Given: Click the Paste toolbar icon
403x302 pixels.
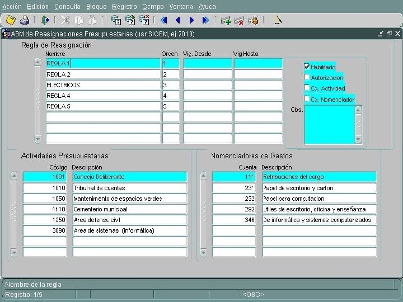Looking at the screenshot, I should click(x=92, y=20).
